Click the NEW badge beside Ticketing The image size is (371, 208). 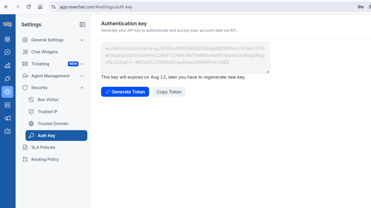coord(73,64)
